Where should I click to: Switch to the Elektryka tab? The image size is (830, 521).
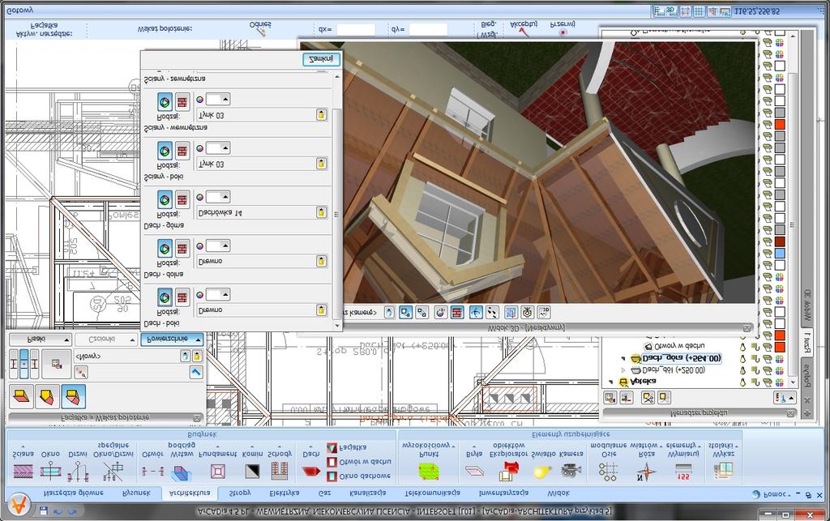point(285,493)
